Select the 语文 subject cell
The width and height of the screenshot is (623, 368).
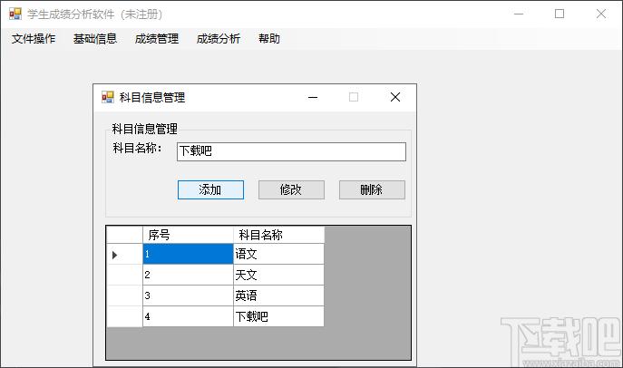(x=279, y=254)
